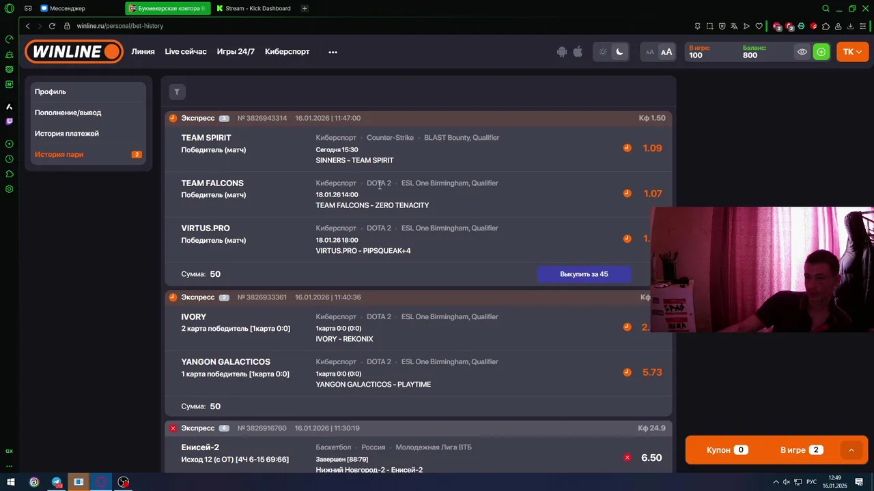Click express bet number 3826943314
The image size is (874, 491).
coord(262,118)
